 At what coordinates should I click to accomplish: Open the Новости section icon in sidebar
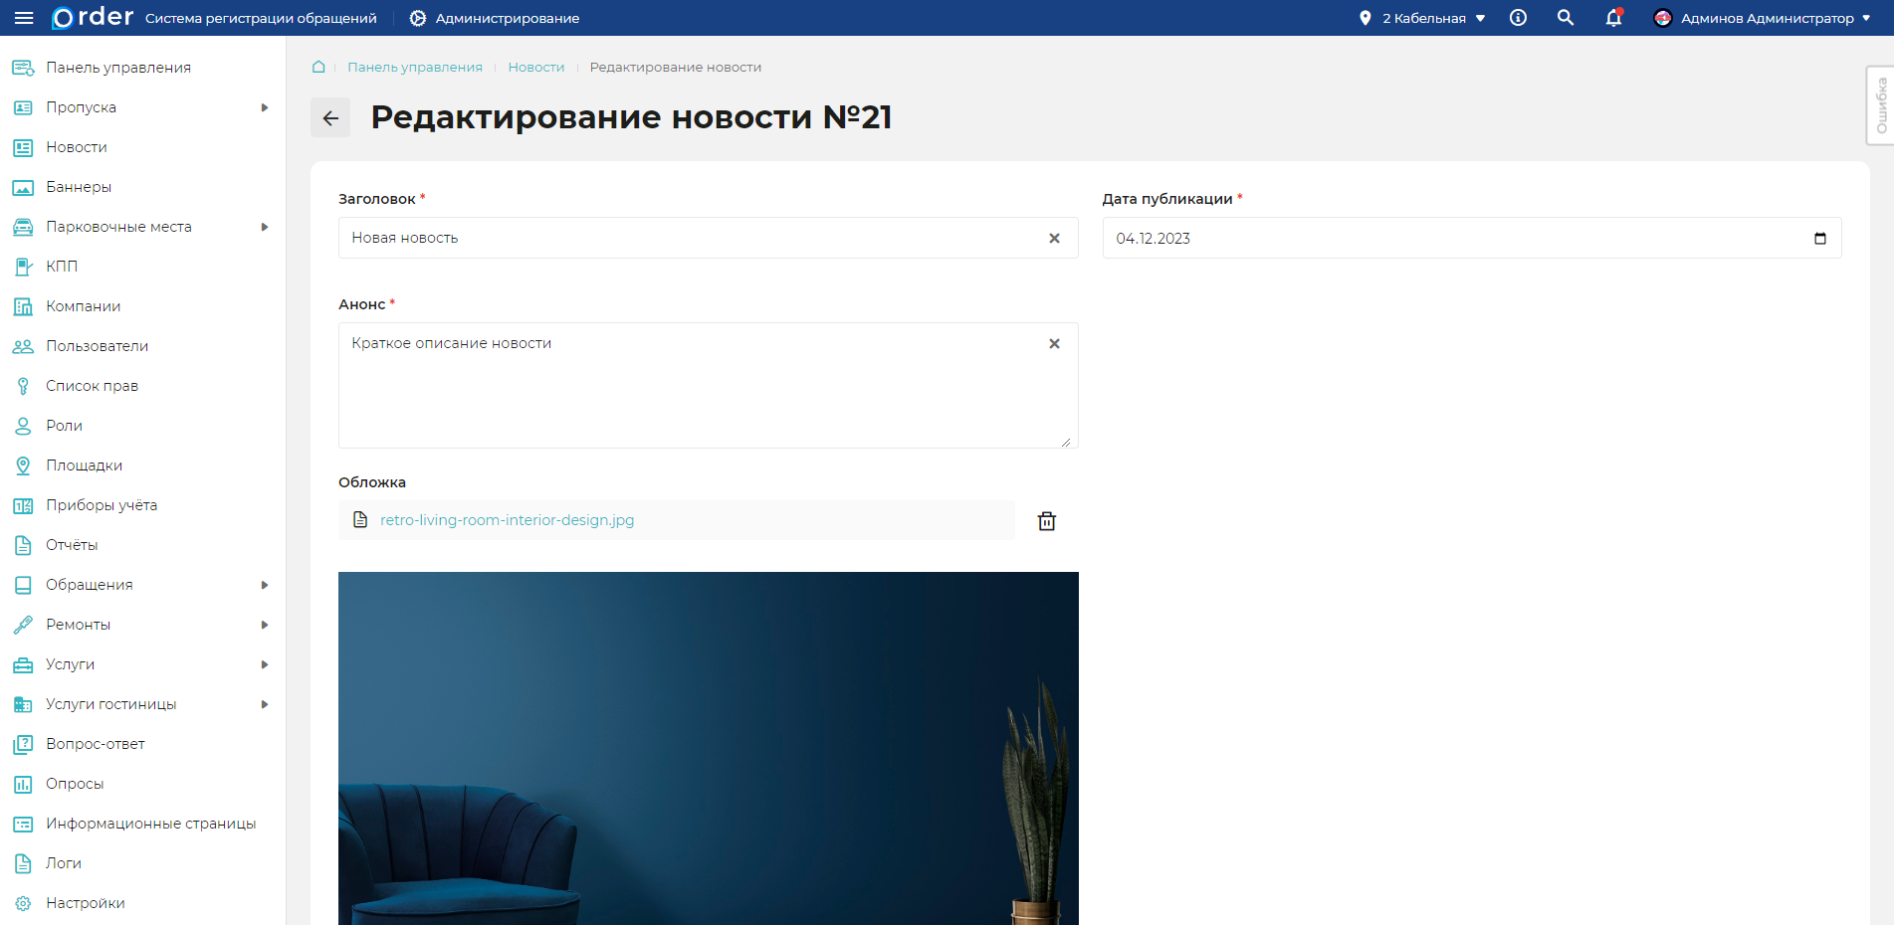22,146
